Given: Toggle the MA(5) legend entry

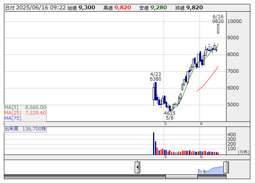Looking at the screenshot, I should tap(25, 107).
